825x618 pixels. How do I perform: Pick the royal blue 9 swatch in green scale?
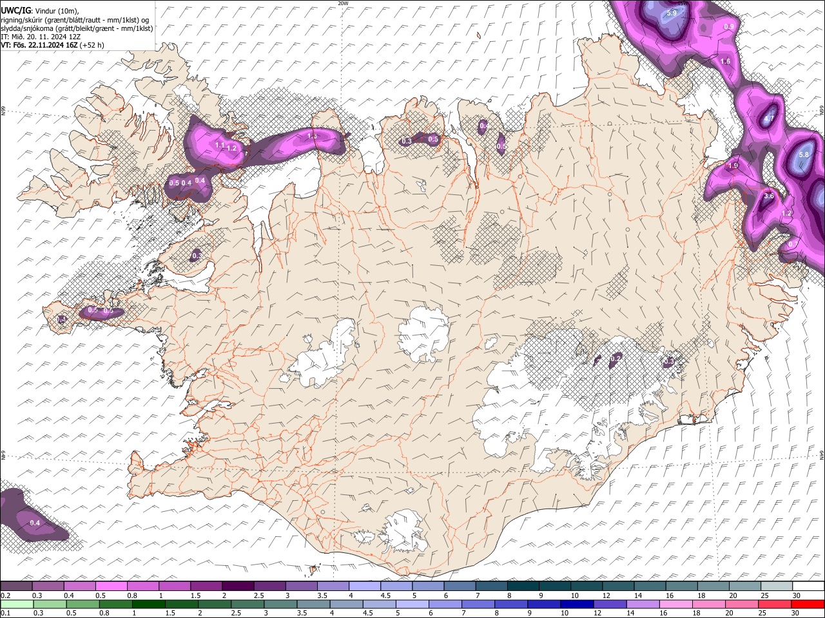pos(545,604)
